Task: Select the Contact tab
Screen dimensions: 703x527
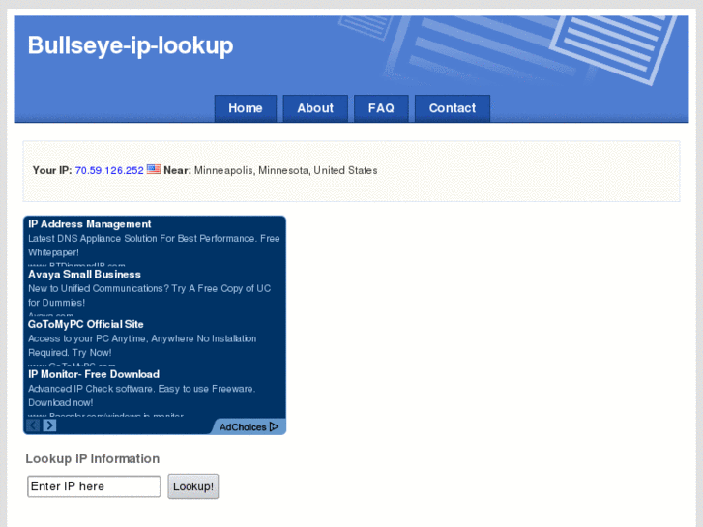Action: [x=453, y=108]
